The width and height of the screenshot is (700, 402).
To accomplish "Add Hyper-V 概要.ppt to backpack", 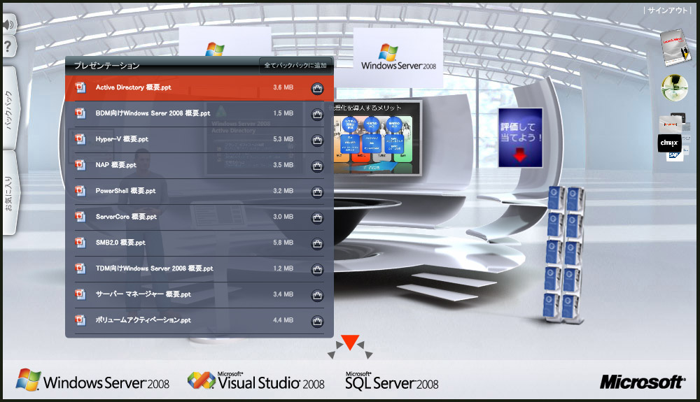I will (317, 140).
